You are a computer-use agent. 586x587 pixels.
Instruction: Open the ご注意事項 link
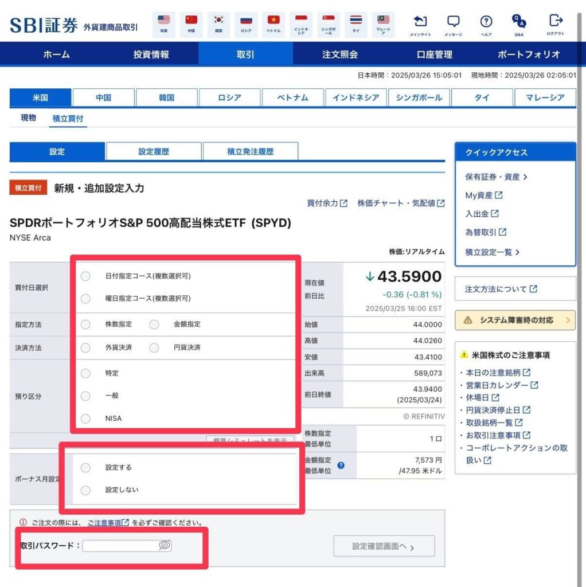click(x=108, y=523)
